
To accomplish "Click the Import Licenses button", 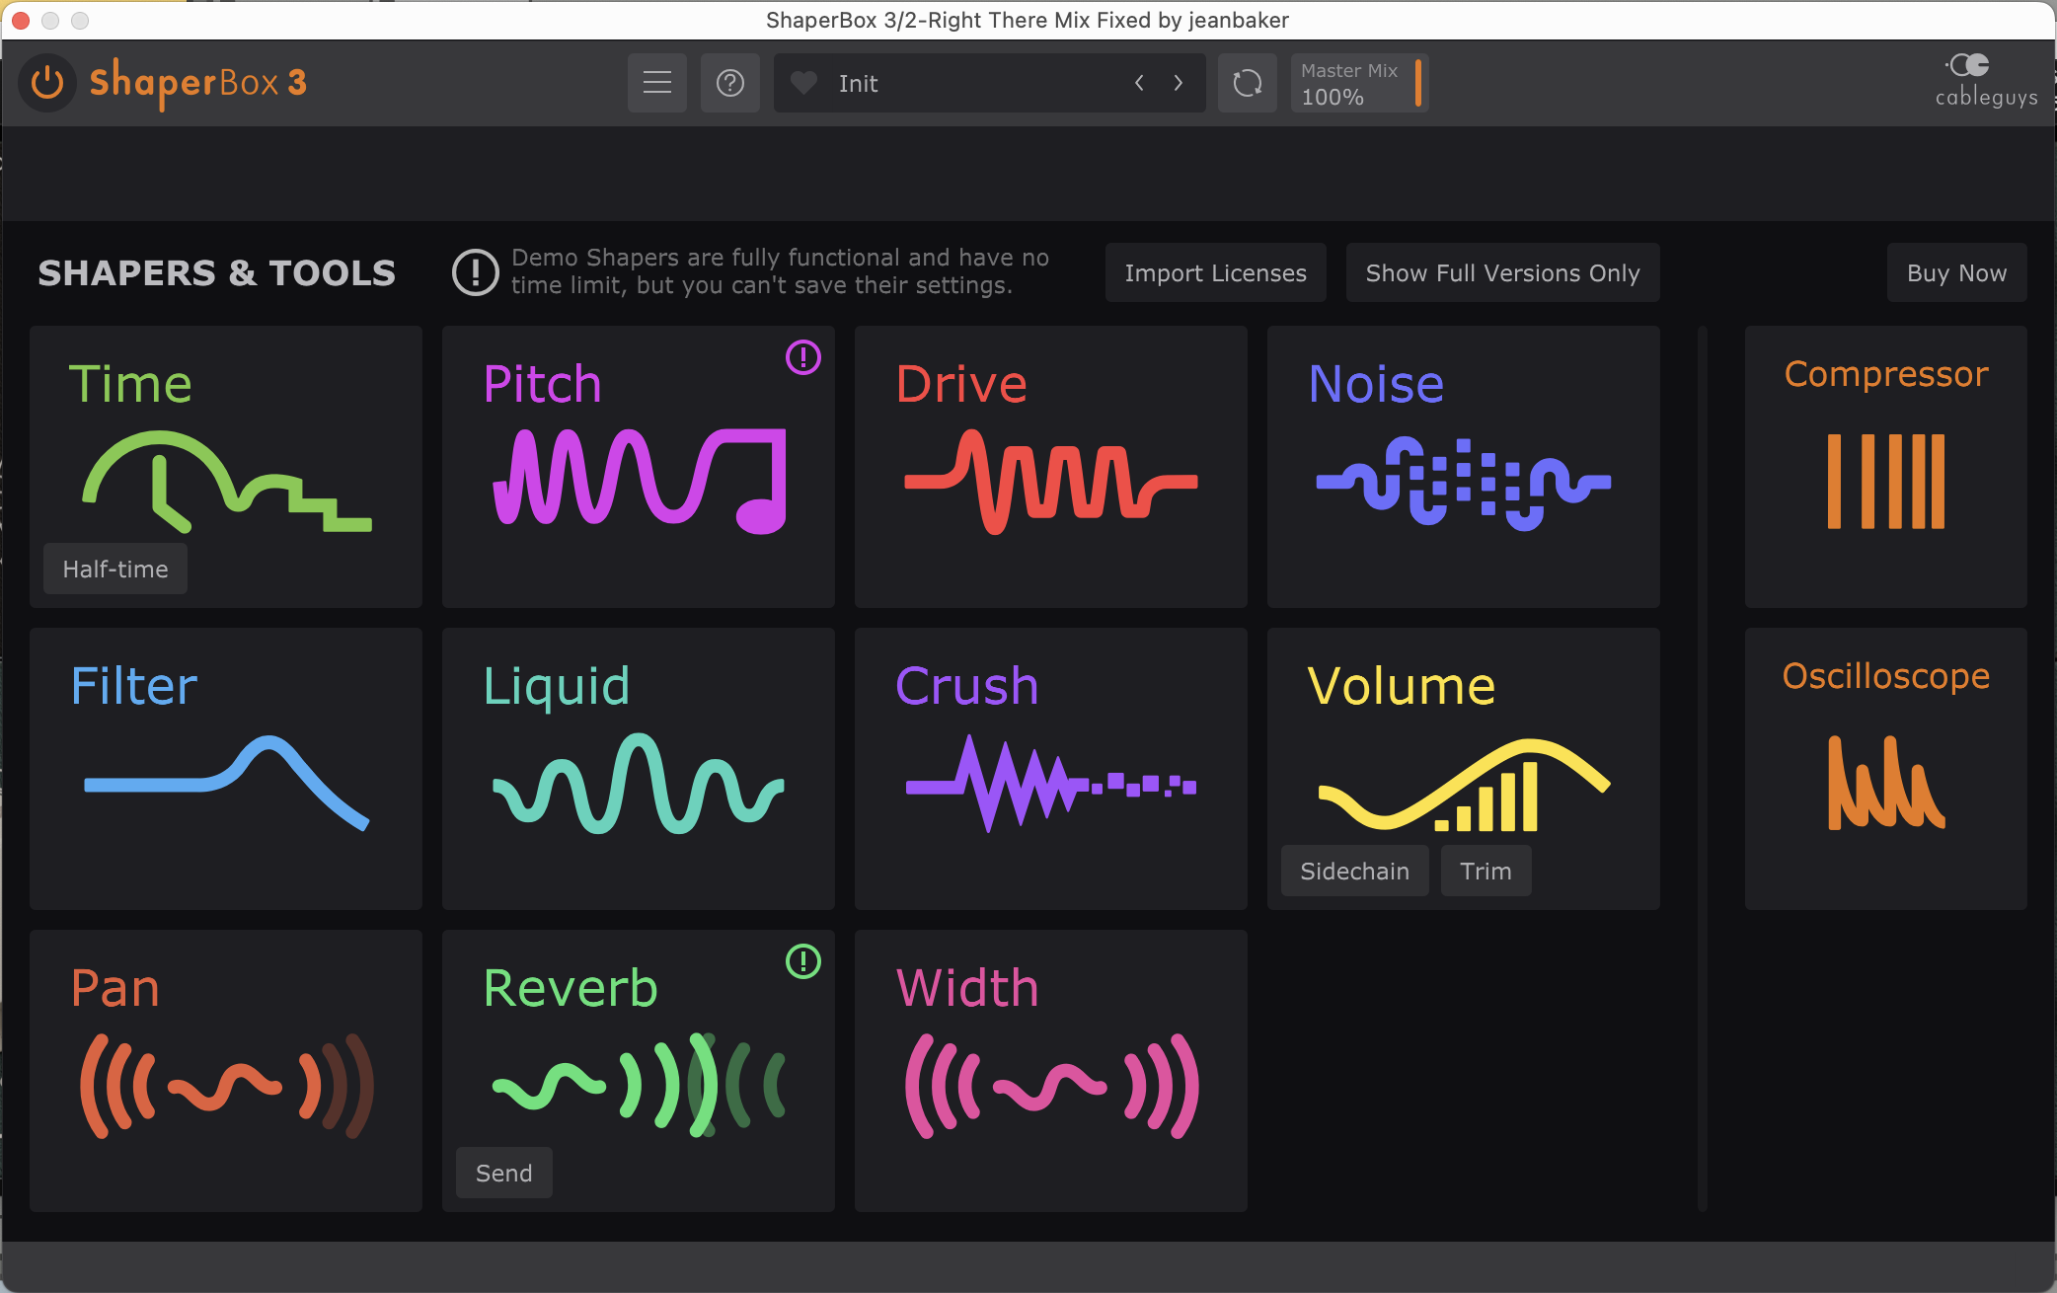I will point(1215,272).
